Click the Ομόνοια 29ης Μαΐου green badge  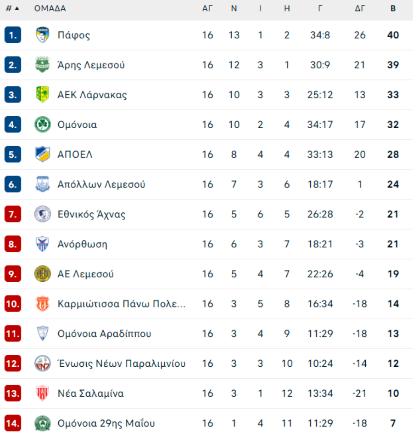(42, 423)
